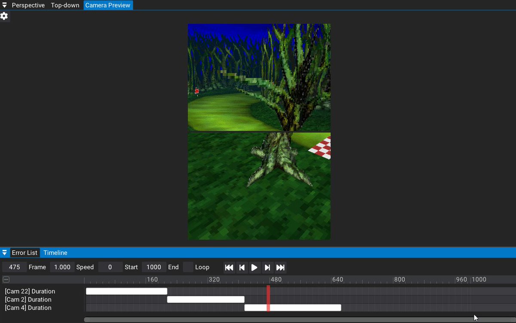
Task: Play the camera animation
Action: [255, 268]
